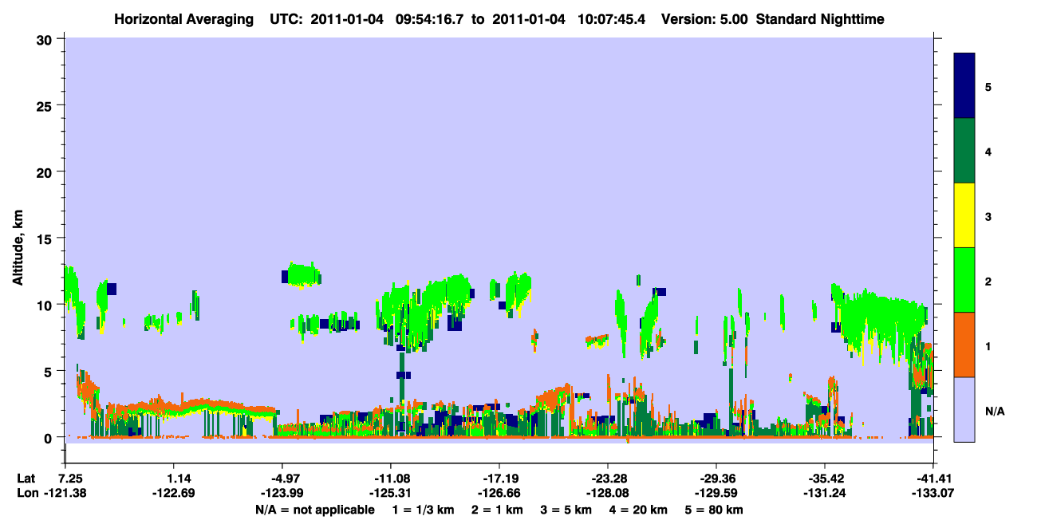Viewport: 1037px width, 532px height.
Task: Click the latitude value -29.36
Action: (x=716, y=479)
